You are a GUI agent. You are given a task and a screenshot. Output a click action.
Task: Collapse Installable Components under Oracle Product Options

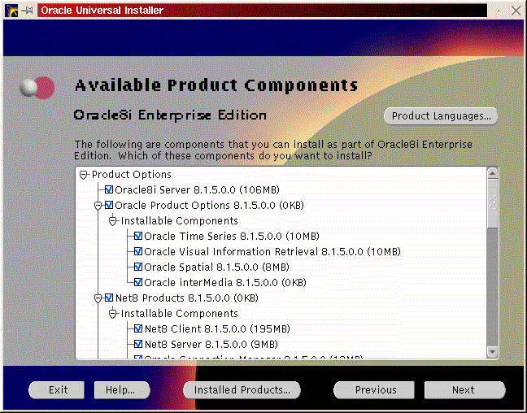pyautogui.click(x=113, y=220)
